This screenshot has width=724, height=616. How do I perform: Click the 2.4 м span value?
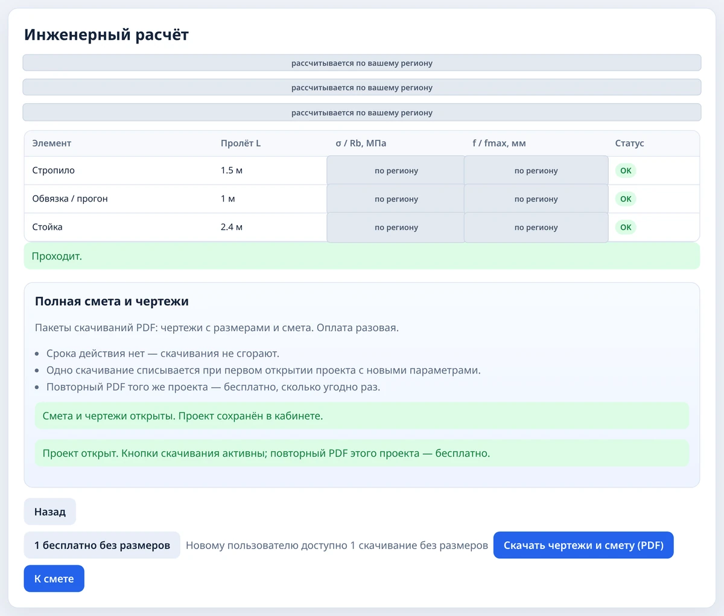[x=232, y=227]
